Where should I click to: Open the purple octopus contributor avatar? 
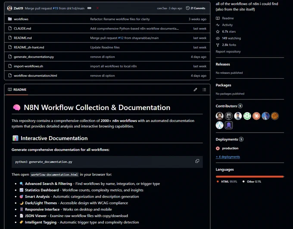click(x=229, y=125)
